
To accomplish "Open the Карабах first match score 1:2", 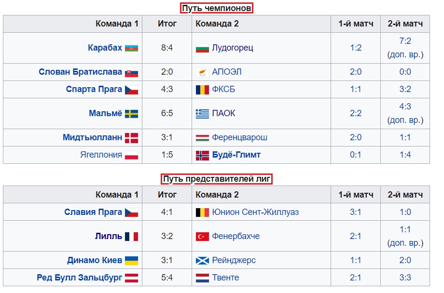I will click(356, 48).
